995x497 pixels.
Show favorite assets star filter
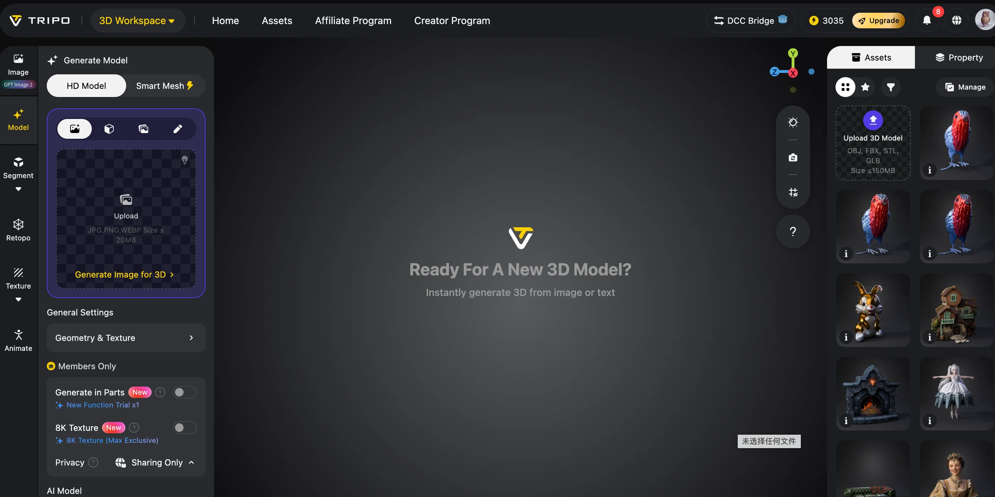865,87
